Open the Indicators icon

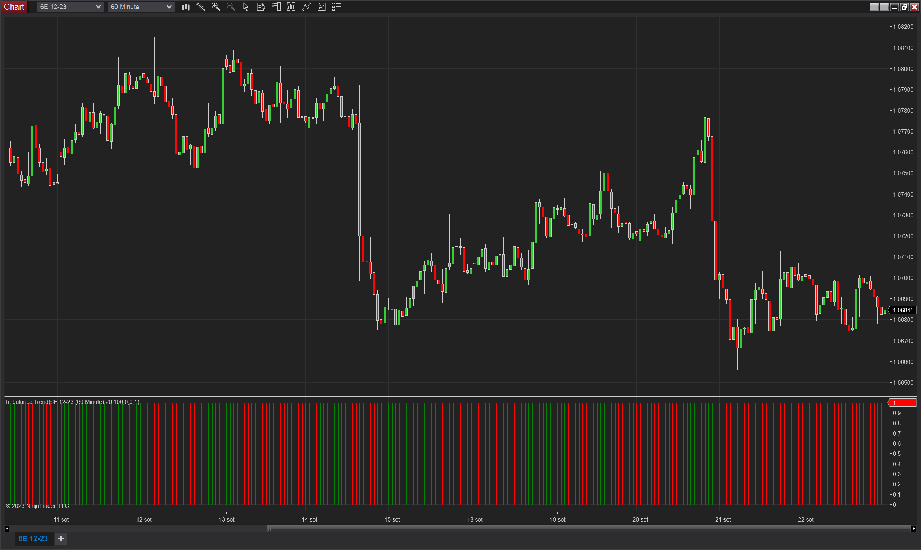pos(306,7)
